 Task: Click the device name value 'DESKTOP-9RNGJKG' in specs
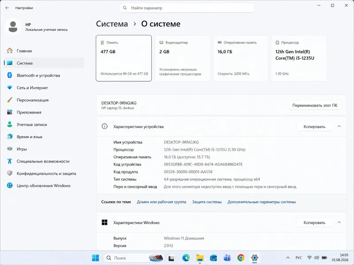pos(181,142)
